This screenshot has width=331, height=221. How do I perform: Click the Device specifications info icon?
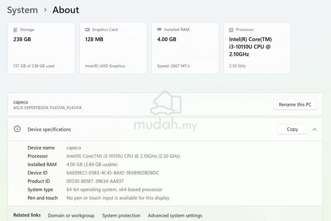click(x=17, y=129)
